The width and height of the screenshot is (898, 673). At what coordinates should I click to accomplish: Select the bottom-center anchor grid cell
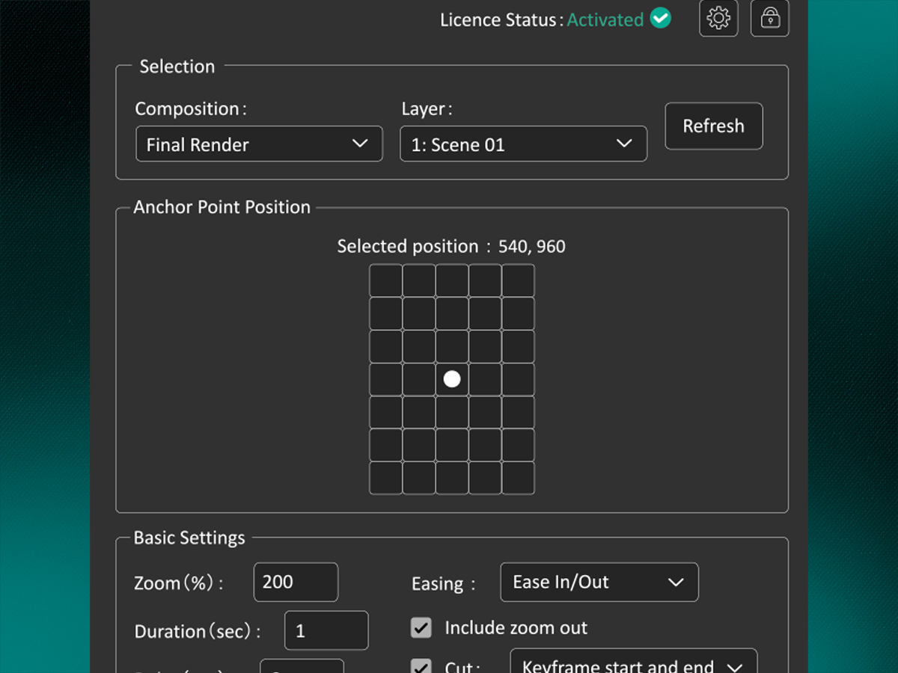pos(452,478)
